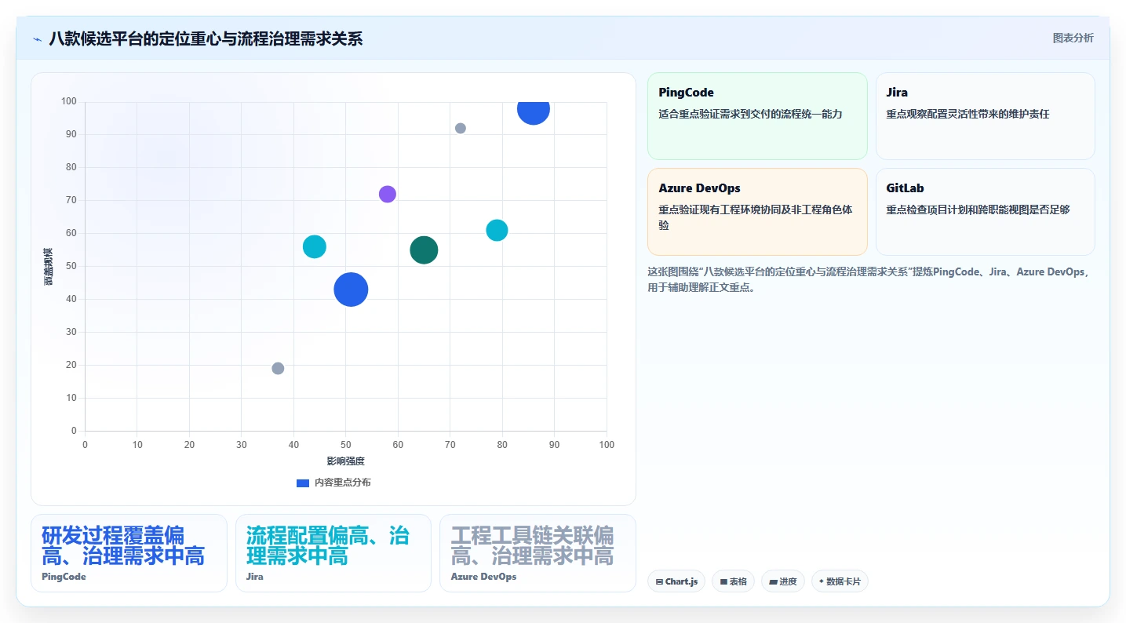
Task: Toggle the 内容重点分布 legend entry
Action: point(333,483)
